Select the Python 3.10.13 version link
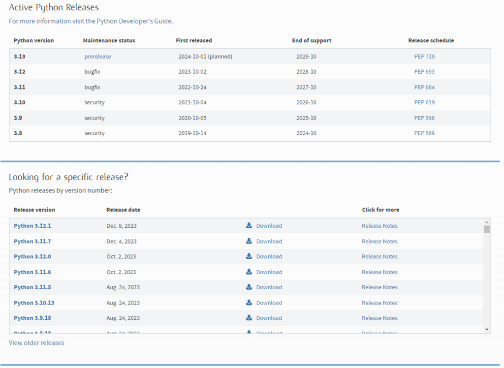 coord(34,303)
